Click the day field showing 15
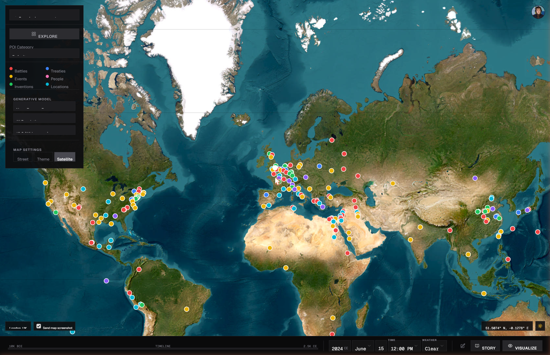 [381, 346]
